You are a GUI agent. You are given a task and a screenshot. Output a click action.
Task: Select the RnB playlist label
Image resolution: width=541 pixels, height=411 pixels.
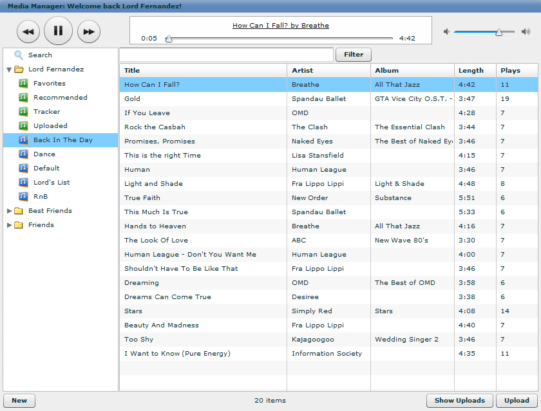41,196
